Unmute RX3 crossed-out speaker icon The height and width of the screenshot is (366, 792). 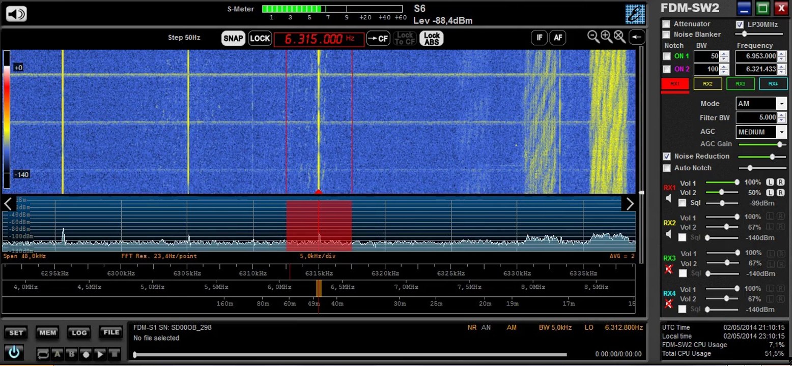669,269
